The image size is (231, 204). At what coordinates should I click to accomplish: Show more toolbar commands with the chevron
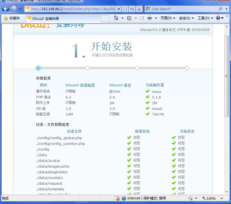(x=227, y=16)
